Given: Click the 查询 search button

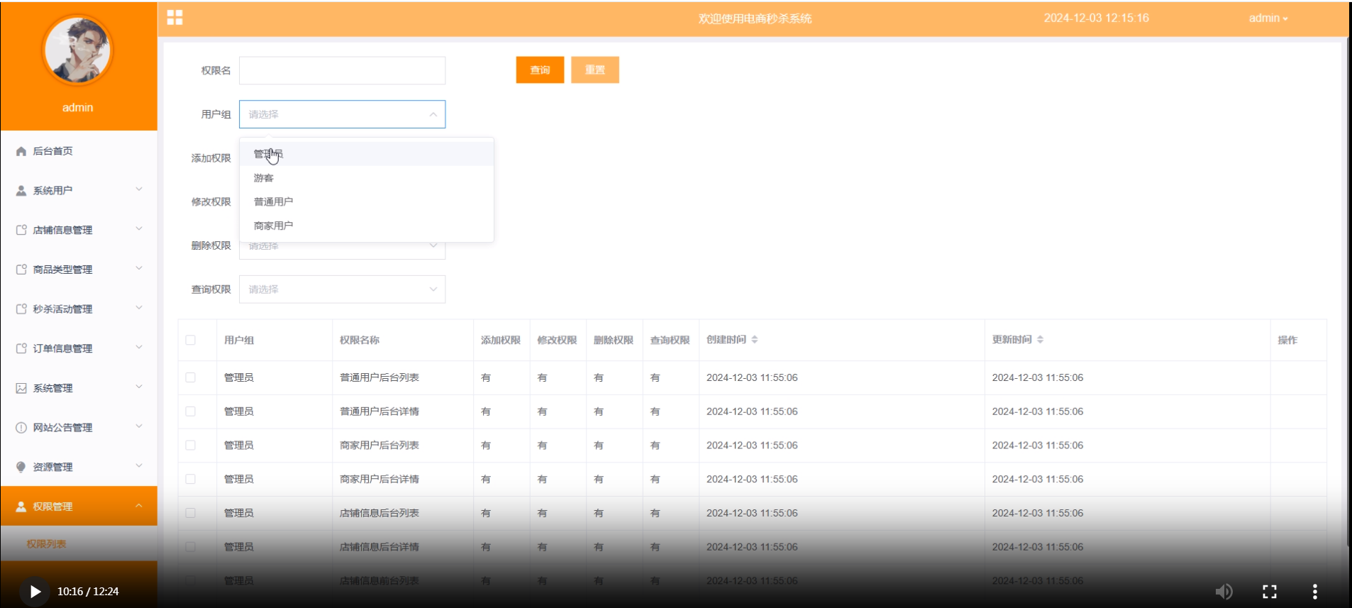Looking at the screenshot, I should (x=540, y=70).
